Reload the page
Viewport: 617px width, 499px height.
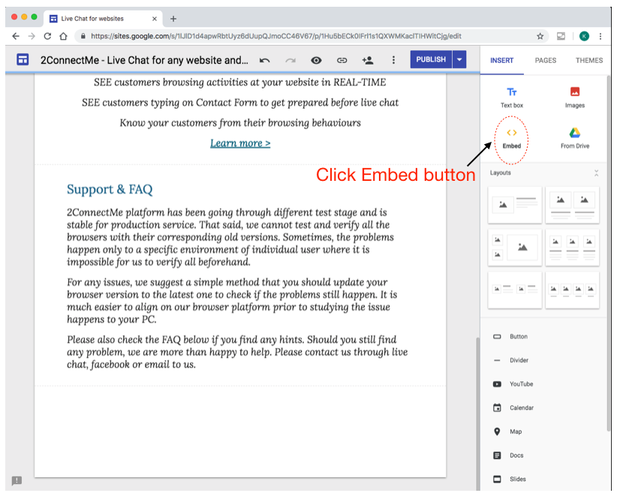click(47, 36)
